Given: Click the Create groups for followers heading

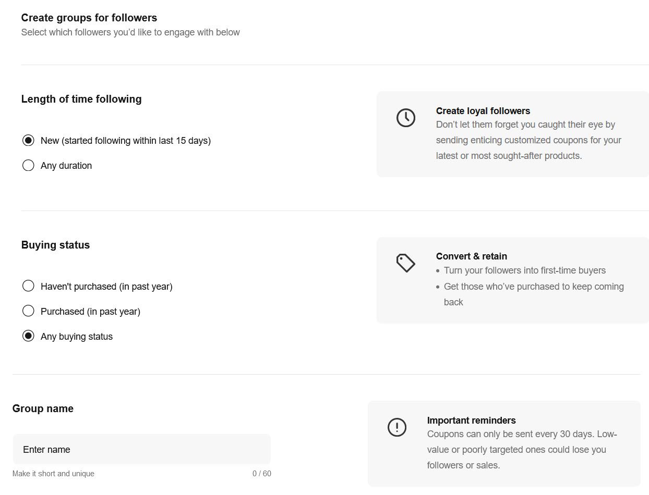Looking at the screenshot, I should pos(89,18).
